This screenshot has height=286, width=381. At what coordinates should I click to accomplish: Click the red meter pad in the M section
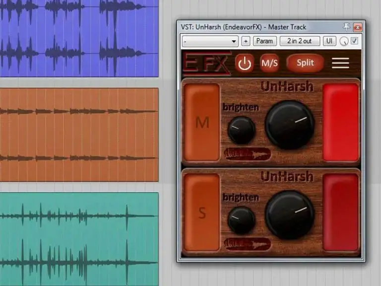tap(341, 122)
